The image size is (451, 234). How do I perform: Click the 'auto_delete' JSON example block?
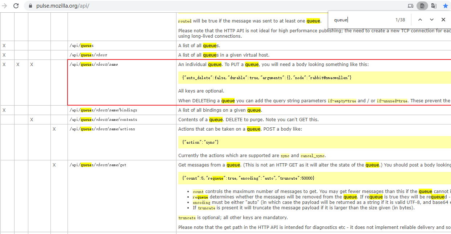click(314, 78)
